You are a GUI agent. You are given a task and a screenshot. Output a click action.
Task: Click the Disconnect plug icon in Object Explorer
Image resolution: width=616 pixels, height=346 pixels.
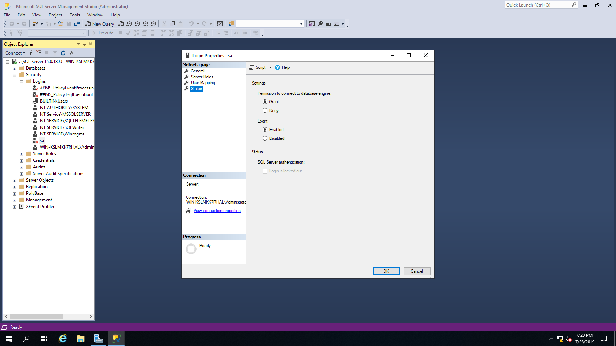[39, 53]
